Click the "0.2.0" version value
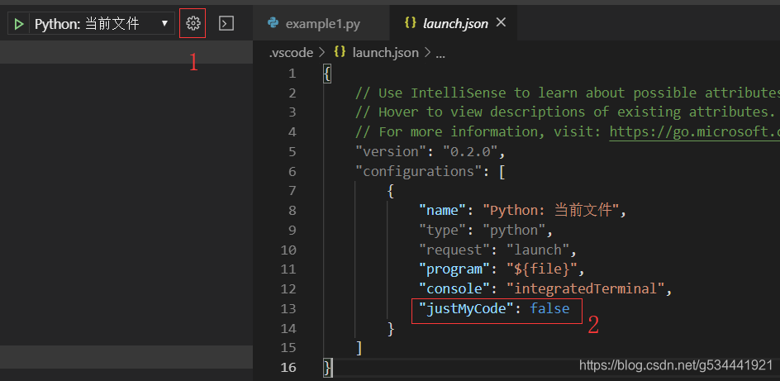The width and height of the screenshot is (780, 381). (470, 152)
